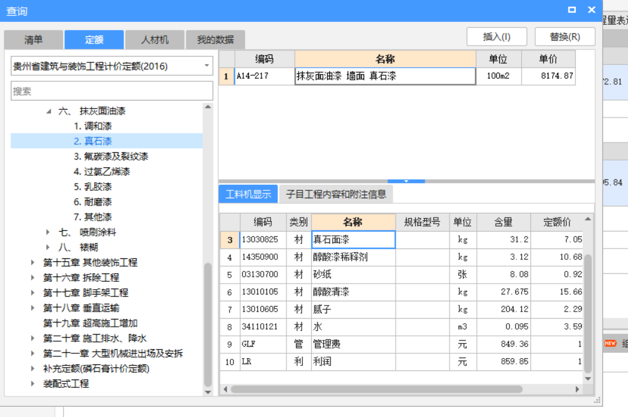This screenshot has width=628, height=417.
Task: Switch to 工料机显示 tab
Action: click(x=248, y=195)
